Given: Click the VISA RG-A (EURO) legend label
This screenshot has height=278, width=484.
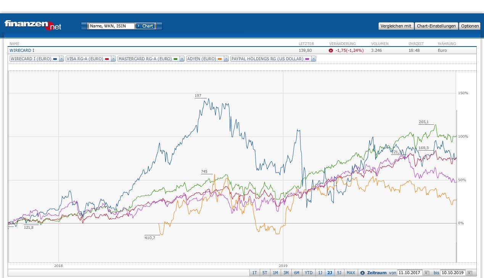Looking at the screenshot, I should [85, 59].
